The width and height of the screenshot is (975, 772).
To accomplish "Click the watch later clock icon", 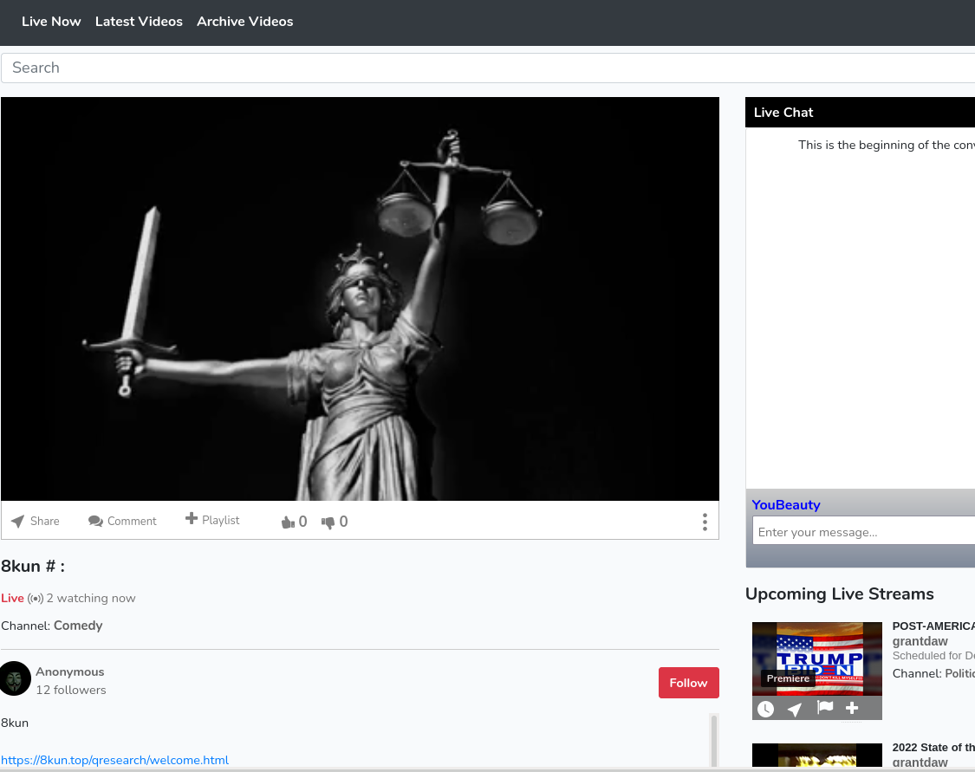I will [765, 709].
